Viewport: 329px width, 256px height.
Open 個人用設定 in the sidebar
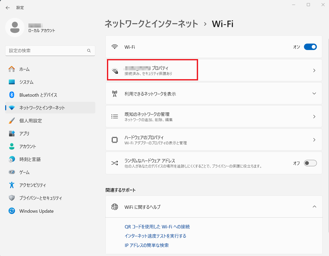pos(50,121)
